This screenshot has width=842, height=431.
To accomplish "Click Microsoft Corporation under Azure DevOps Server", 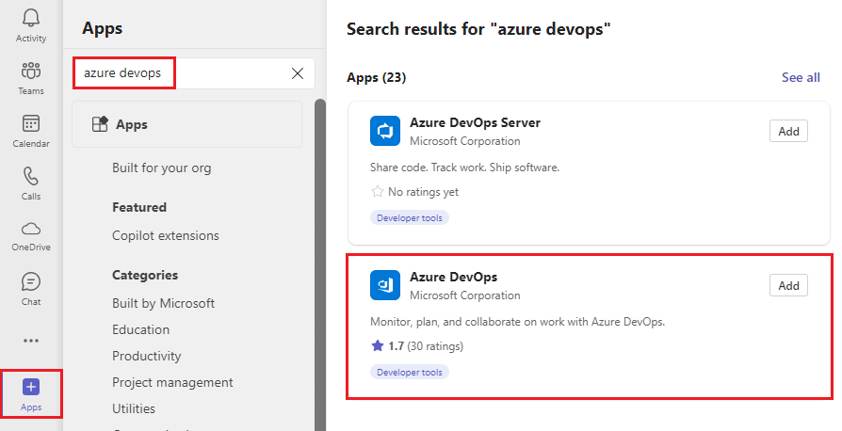I will [465, 141].
